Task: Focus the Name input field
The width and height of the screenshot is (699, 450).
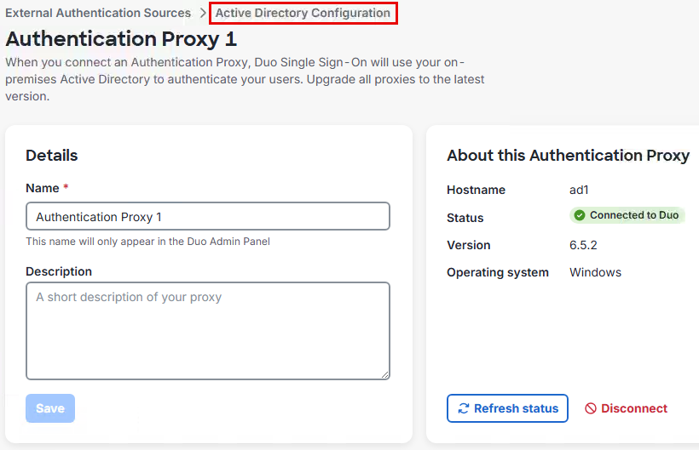Action: [208, 217]
